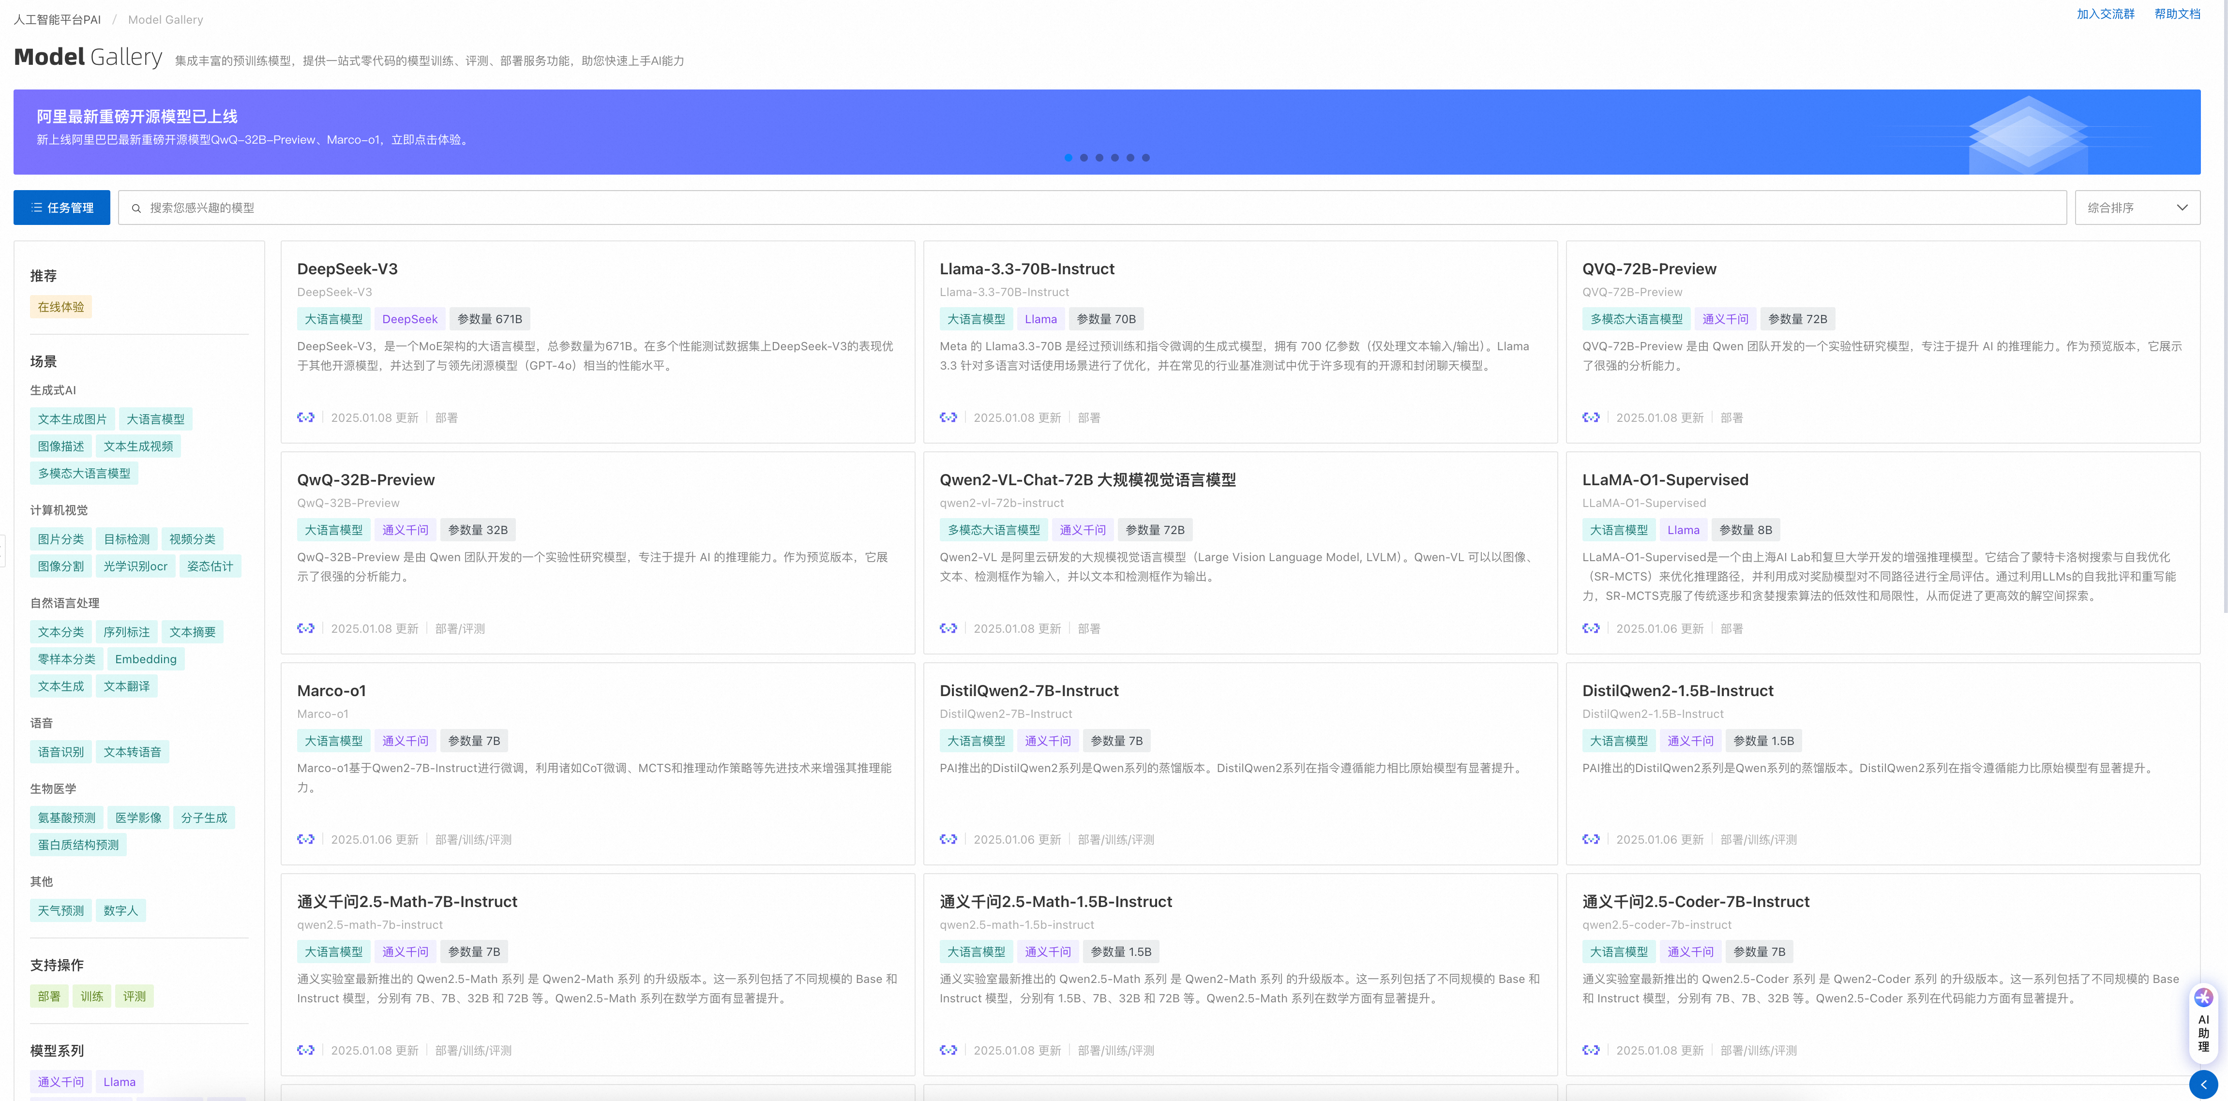2228x1101 pixels.
Task: Expand the left sidebar edge handle
Action: tap(2, 550)
